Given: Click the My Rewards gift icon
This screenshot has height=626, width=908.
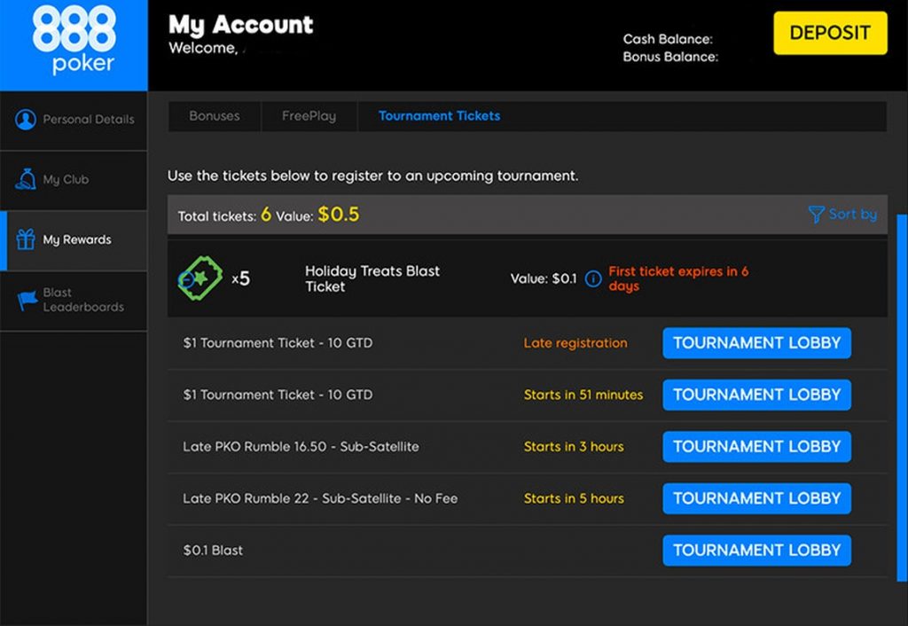Looking at the screenshot, I should 26,239.
